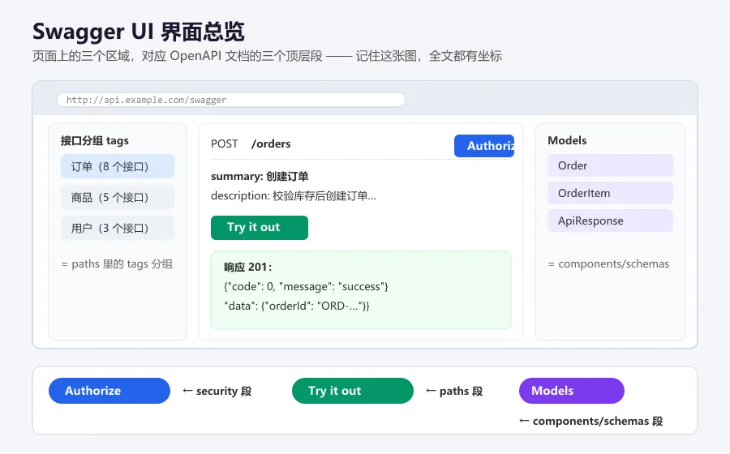Image resolution: width=730 pixels, height=454 pixels.
Task: Click the ← components/schemas 段 label
Action: [x=590, y=421]
